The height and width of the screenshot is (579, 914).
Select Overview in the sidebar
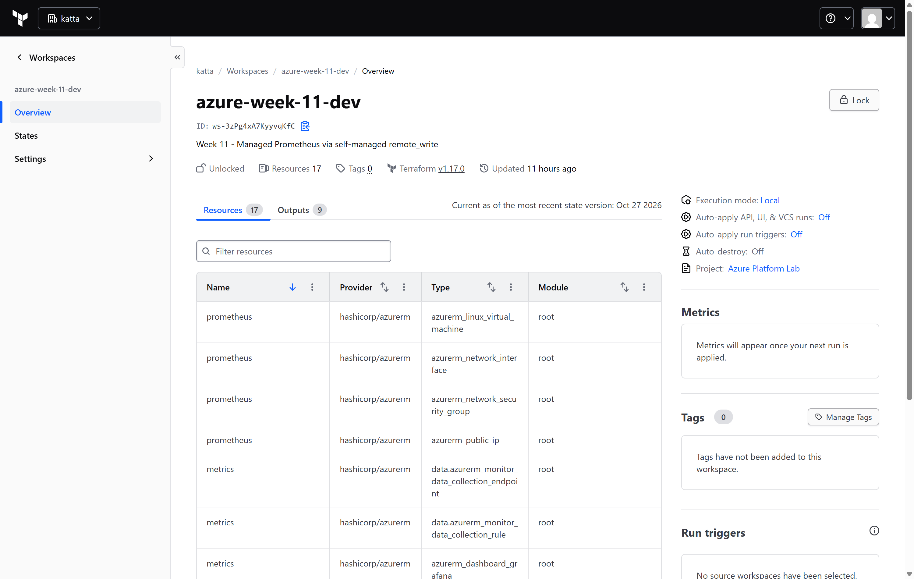tap(85, 112)
